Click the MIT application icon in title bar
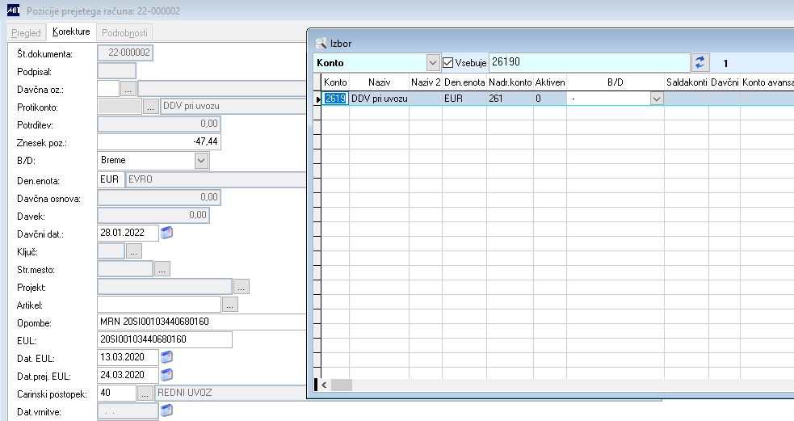The width and height of the screenshot is (794, 421). [x=13, y=11]
